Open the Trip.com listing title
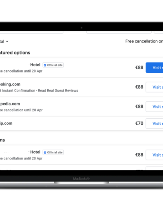163x211 pixels. point(6,123)
